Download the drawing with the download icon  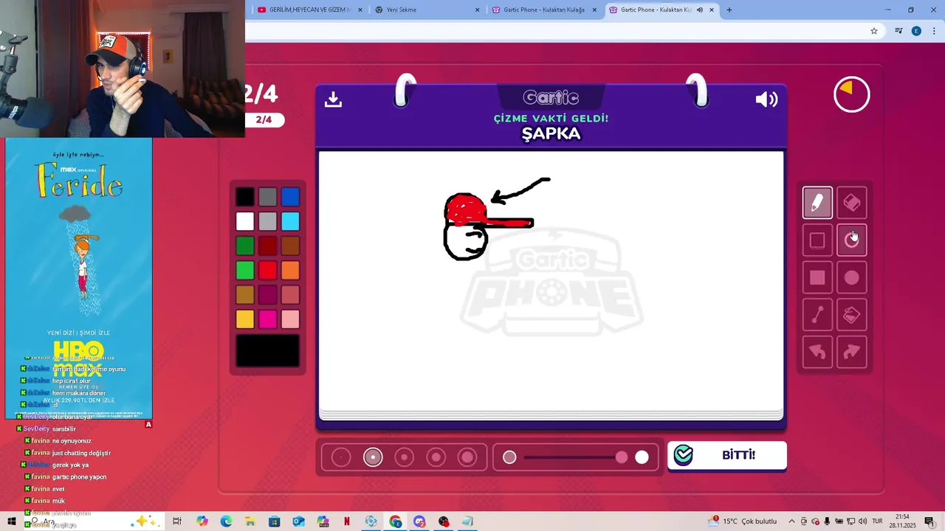pos(333,100)
